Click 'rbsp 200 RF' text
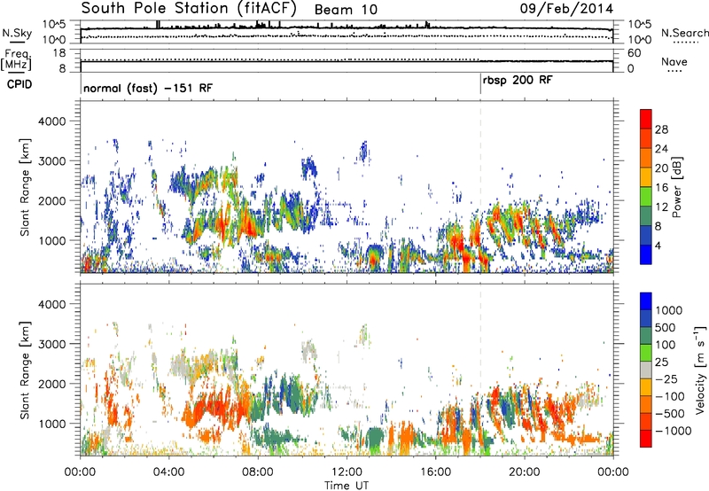Screen dimensions: 709x491 pyautogui.click(x=518, y=81)
